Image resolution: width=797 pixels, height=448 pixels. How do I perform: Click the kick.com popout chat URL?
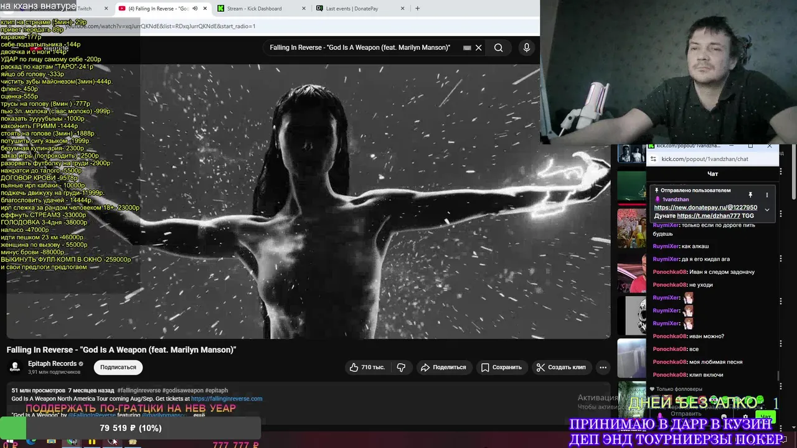click(x=705, y=159)
